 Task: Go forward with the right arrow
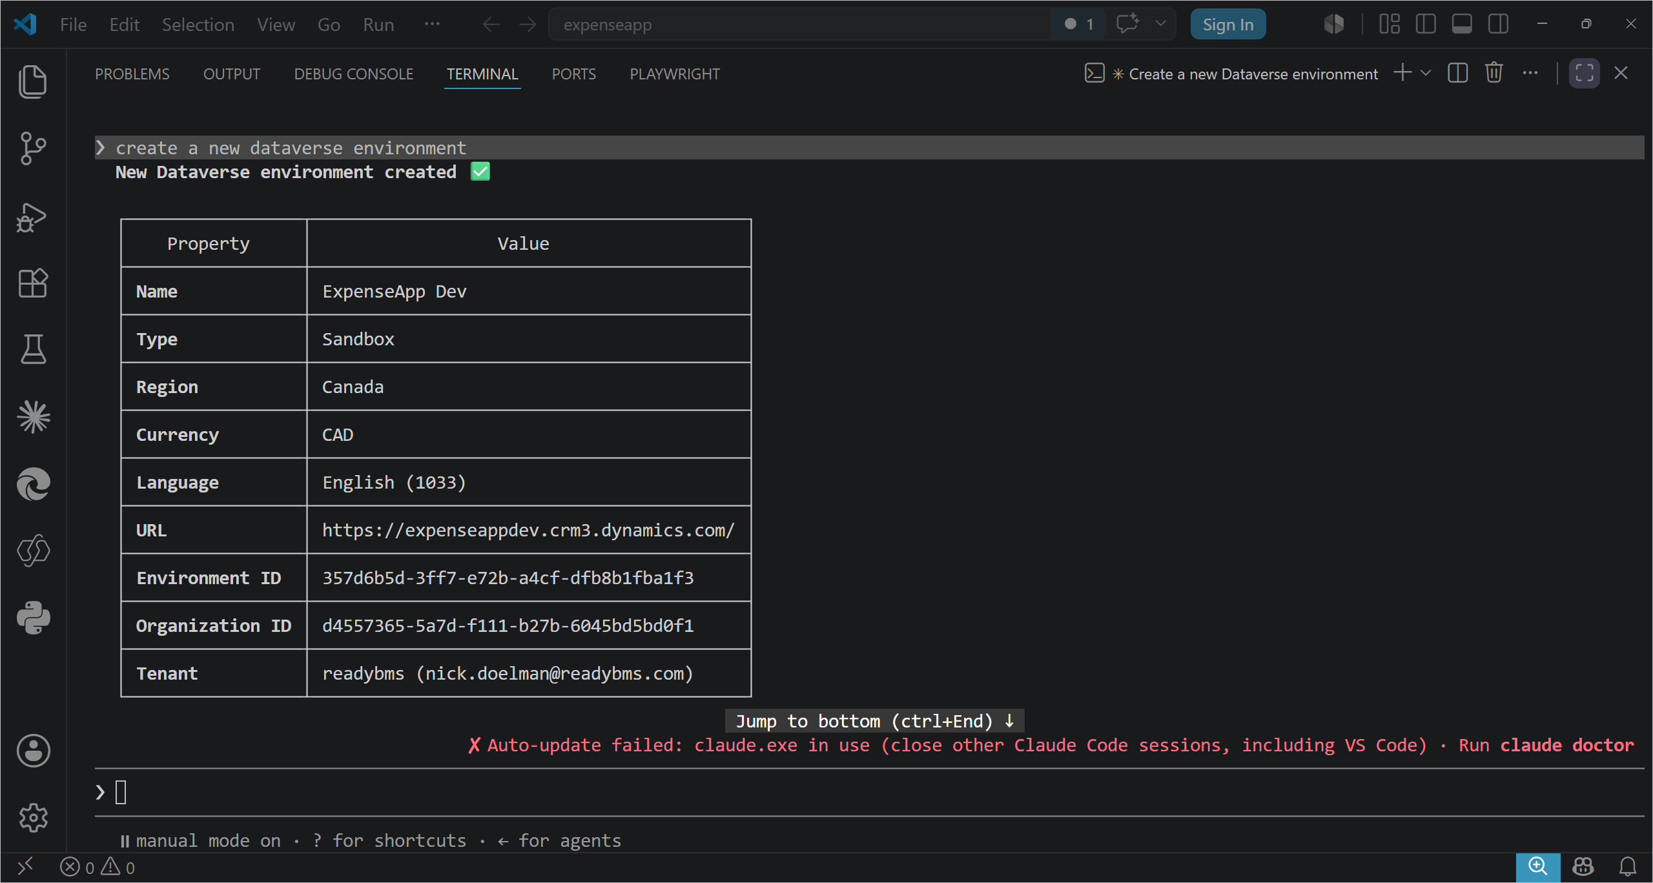(528, 25)
